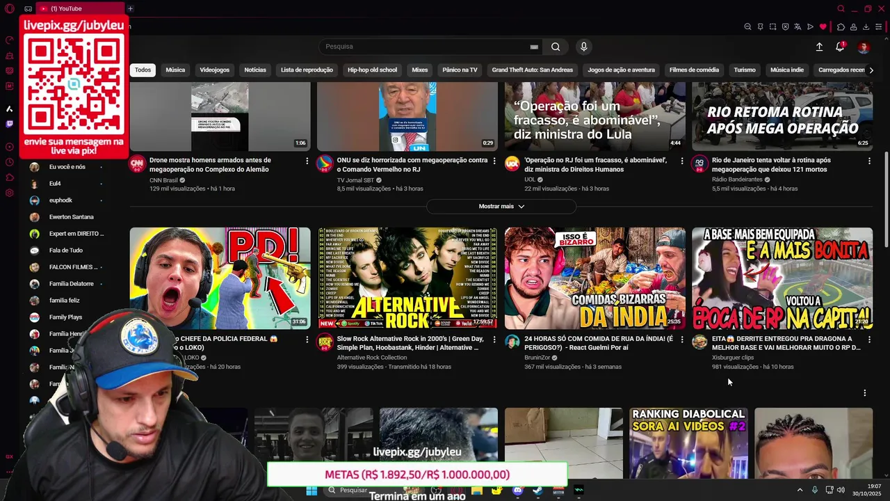This screenshot has height=501, width=890.
Task: Select Grand Theft Auto: San Andreas chip
Action: point(533,70)
